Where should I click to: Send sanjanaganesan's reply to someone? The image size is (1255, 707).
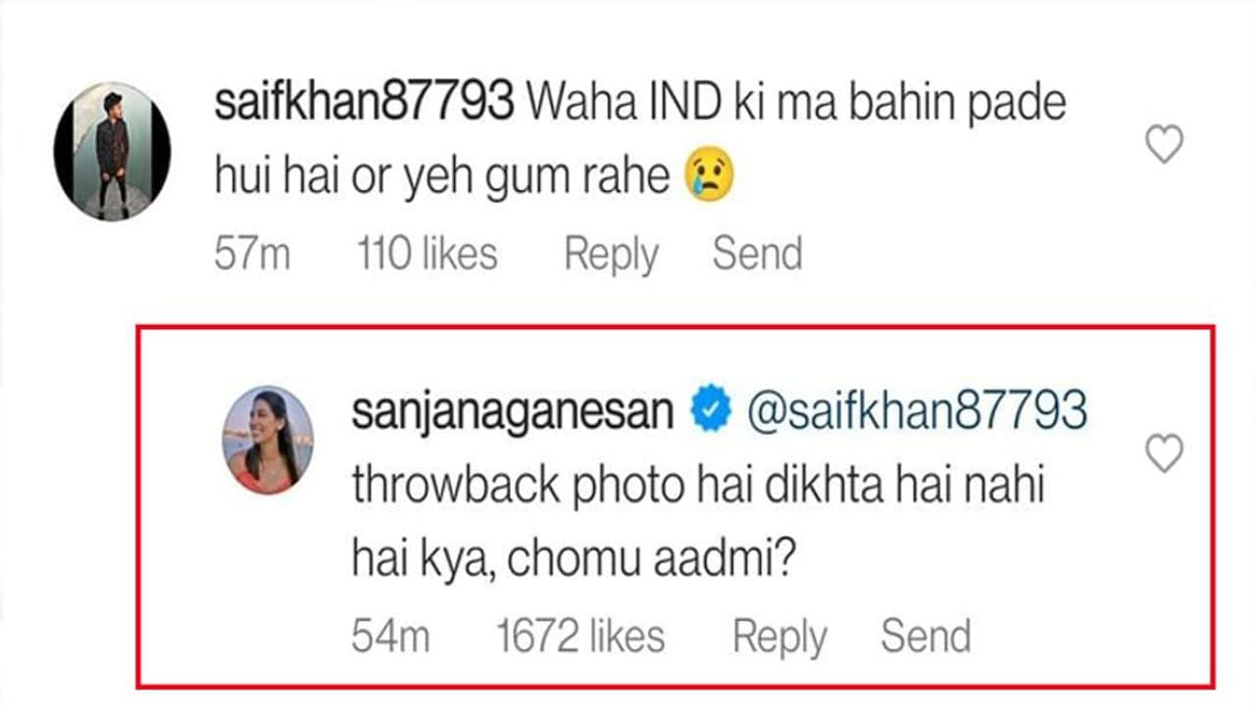click(x=926, y=636)
